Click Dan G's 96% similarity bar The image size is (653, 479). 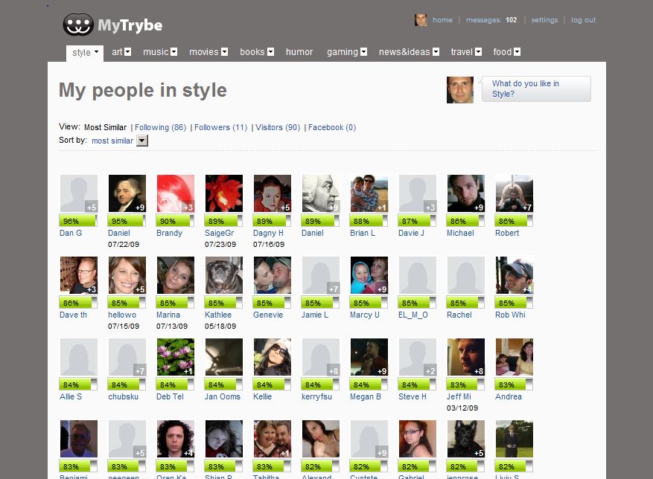point(78,221)
